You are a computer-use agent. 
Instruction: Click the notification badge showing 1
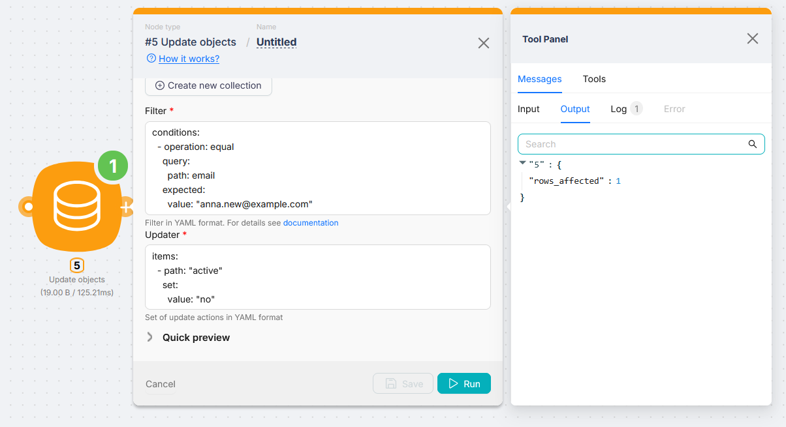112,166
